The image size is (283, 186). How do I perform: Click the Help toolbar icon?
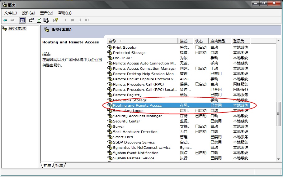(55, 20)
